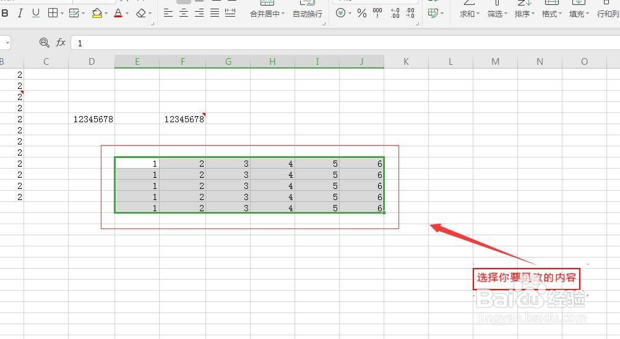Image resolution: width=620 pixels, height=339 pixels.
Task: Open 格式 dropdown arrow
Action: pyautogui.click(x=560, y=14)
